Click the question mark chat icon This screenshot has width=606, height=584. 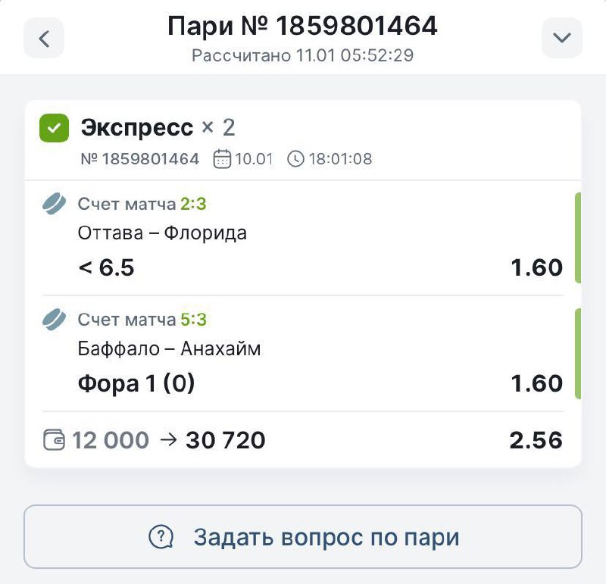click(x=161, y=537)
